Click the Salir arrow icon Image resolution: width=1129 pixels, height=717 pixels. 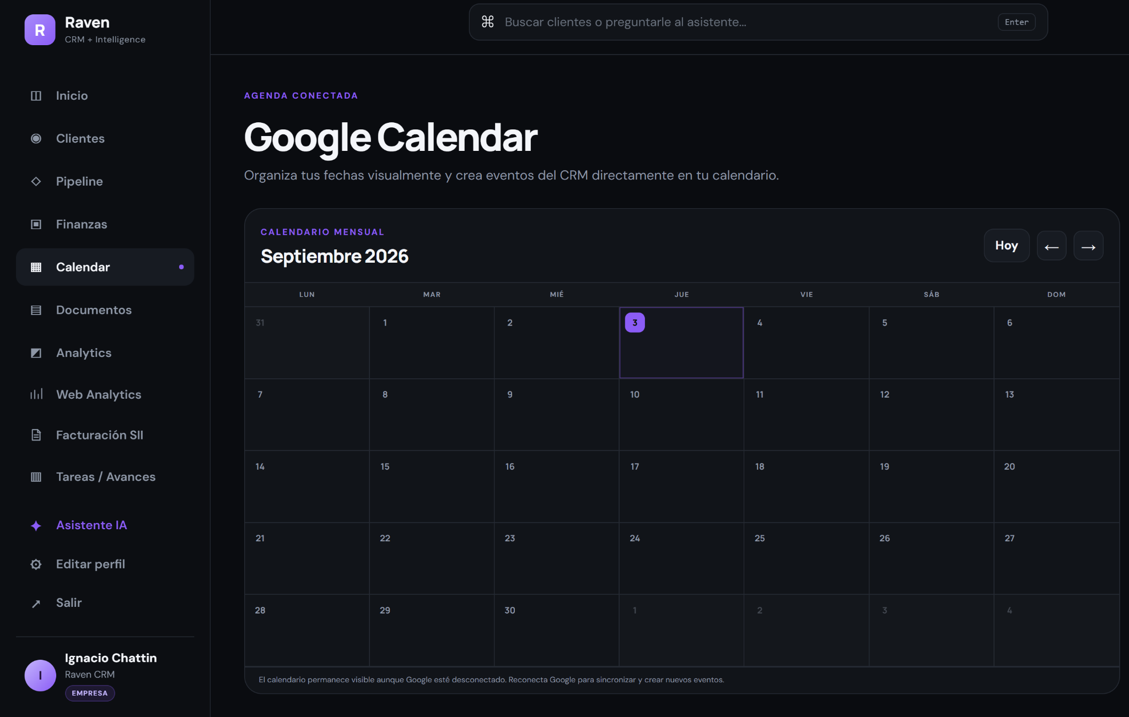[x=36, y=604]
